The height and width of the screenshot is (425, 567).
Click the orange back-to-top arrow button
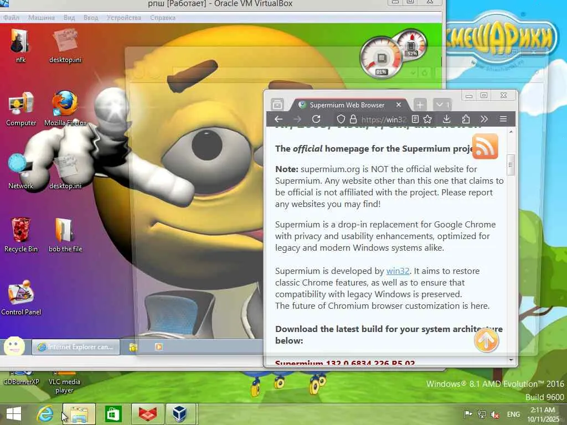pyautogui.click(x=486, y=340)
